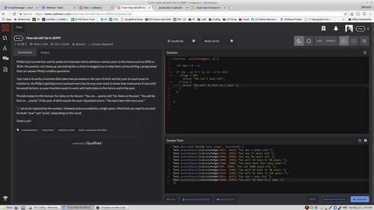
Task: Expand the Solution editor panel
Action: (365, 52)
